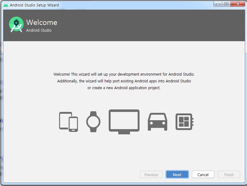Screen dimensions: 247x186
Task: Click the Cancel button
Action: click(203, 175)
